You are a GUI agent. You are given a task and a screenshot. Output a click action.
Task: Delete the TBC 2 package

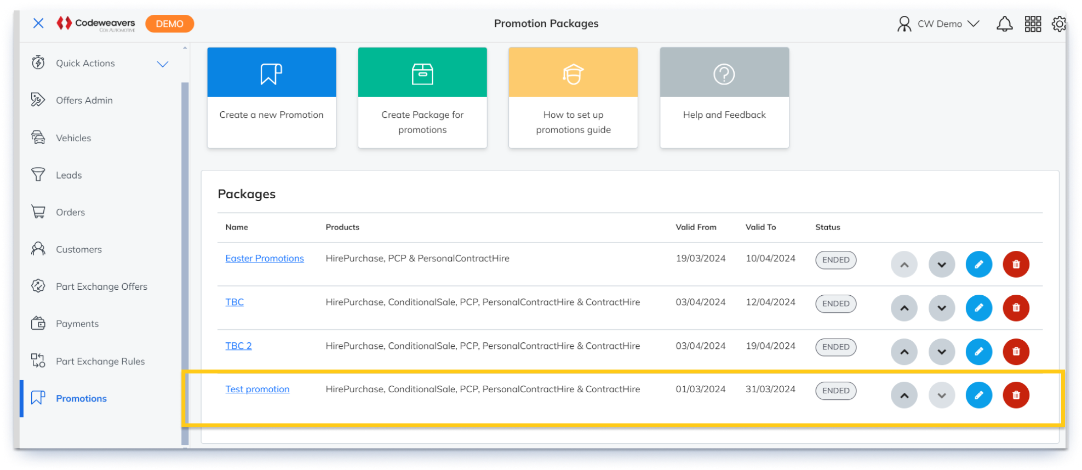(1016, 352)
